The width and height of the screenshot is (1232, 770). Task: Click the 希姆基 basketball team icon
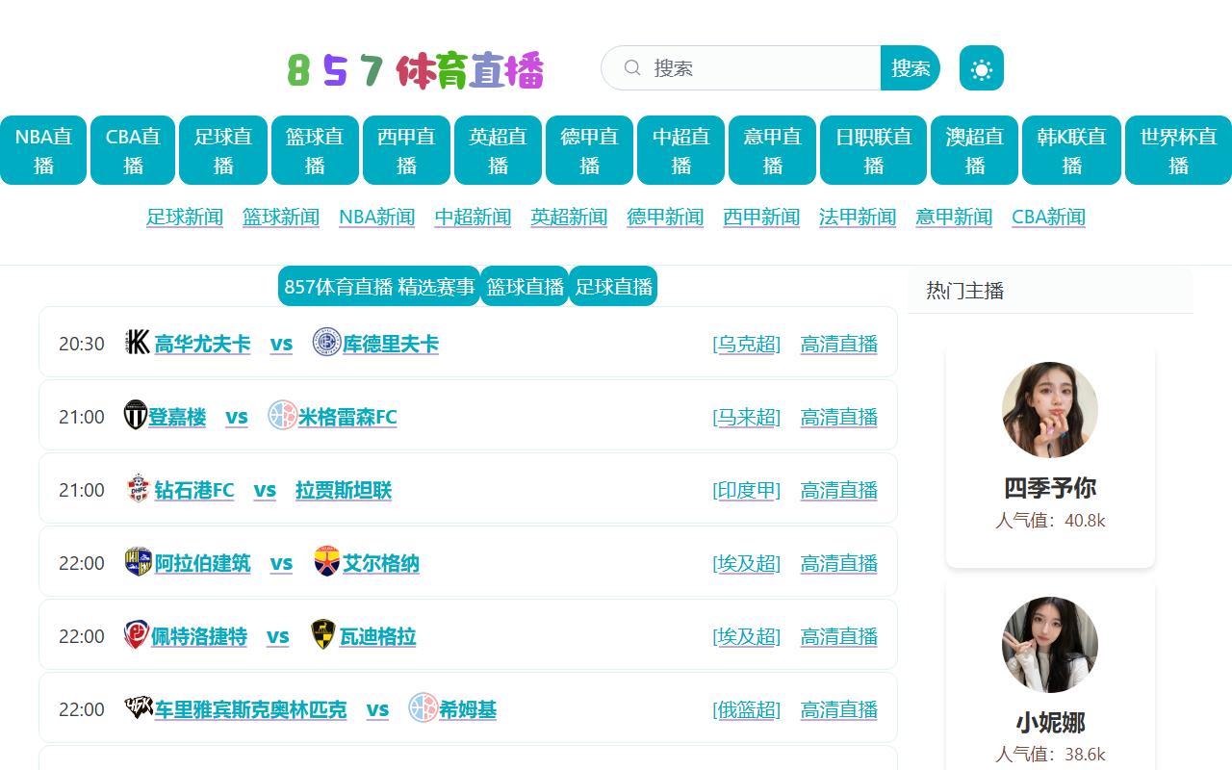[423, 707]
